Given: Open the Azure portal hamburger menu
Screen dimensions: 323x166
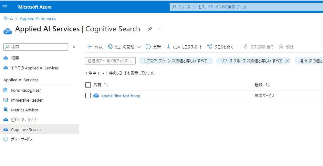Looking at the screenshot, I should (5, 7).
